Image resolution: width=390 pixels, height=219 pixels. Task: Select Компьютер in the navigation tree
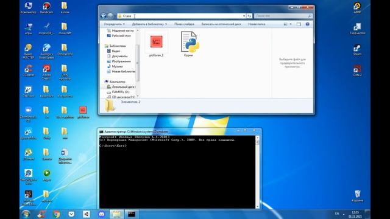click(x=115, y=82)
